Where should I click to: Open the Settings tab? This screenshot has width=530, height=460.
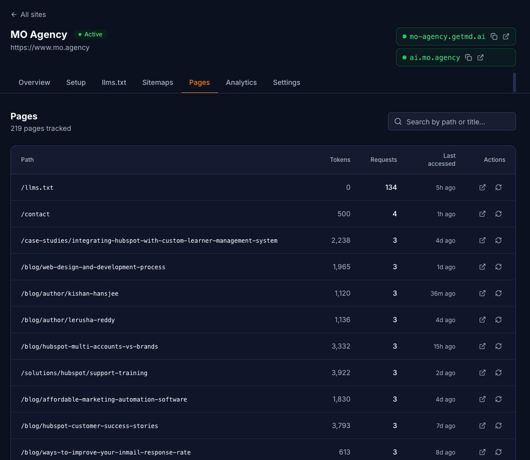coord(286,82)
